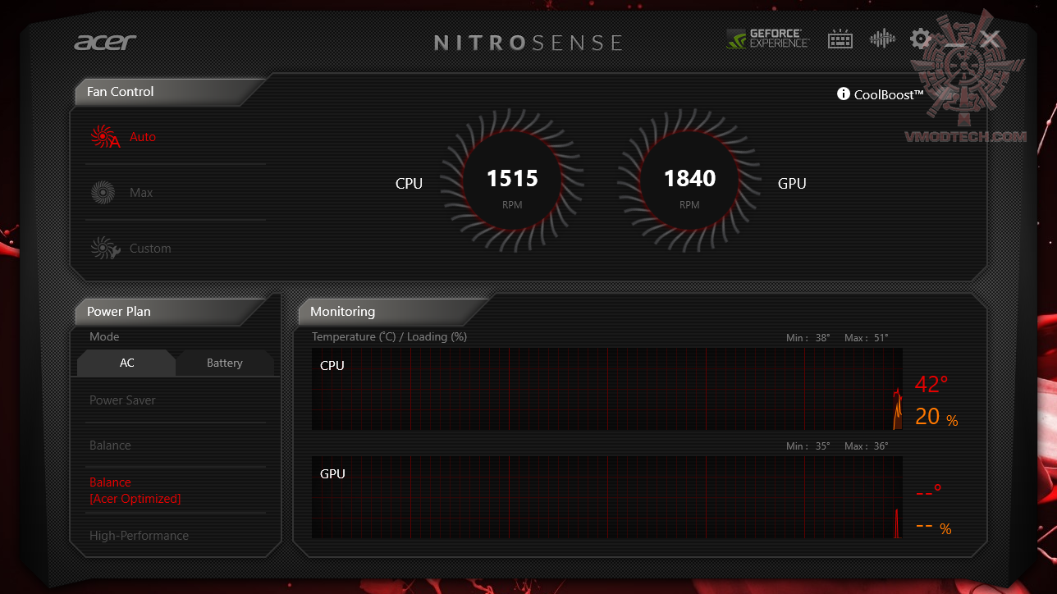This screenshot has width=1057, height=594.
Task: Open the settings gear icon
Action: pos(921,39)
